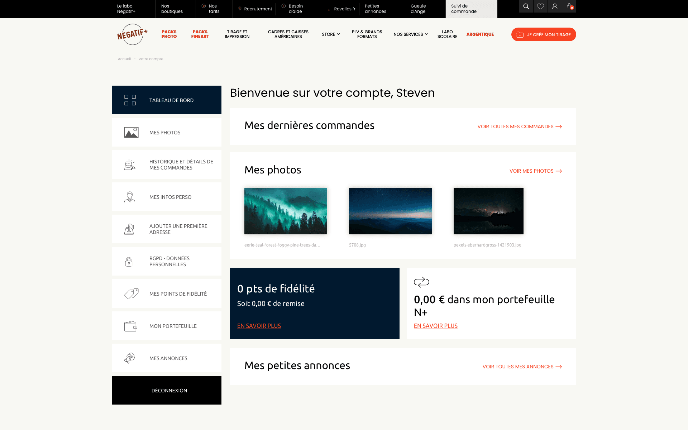Screen dimensions: 688x430
Task: Follow Voir toutes mes commandes link
Action: 519,126
